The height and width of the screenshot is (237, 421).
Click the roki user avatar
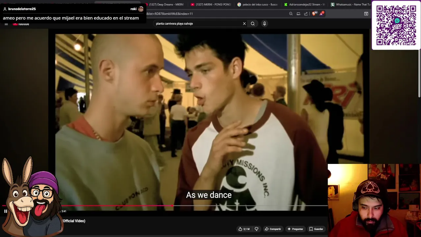(x=141, y=9)
